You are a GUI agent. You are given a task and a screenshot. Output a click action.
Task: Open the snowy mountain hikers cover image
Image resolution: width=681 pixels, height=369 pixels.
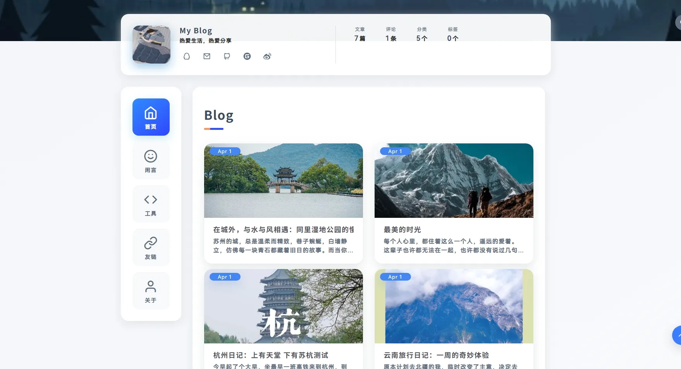(454, 181)
